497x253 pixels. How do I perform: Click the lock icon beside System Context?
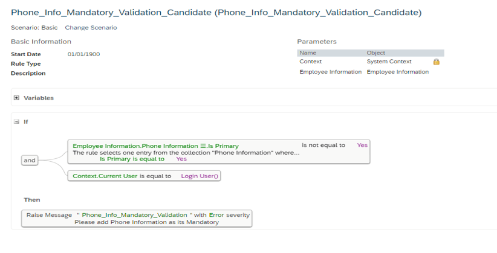click(436, 62)
